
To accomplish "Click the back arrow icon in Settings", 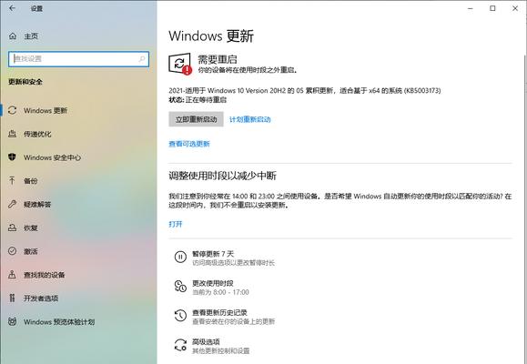I will (x=13, y=8).
